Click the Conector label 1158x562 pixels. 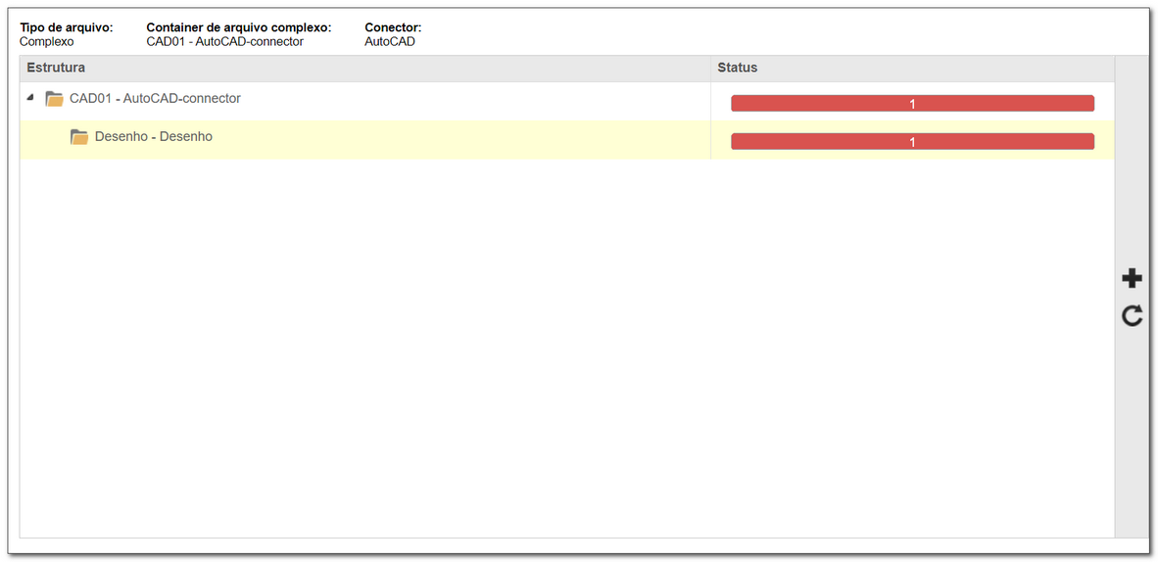[393, 28]
